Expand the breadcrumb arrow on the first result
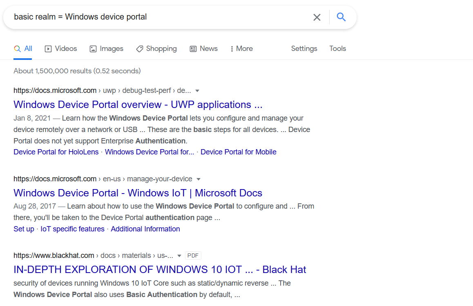 coord(197,90)
